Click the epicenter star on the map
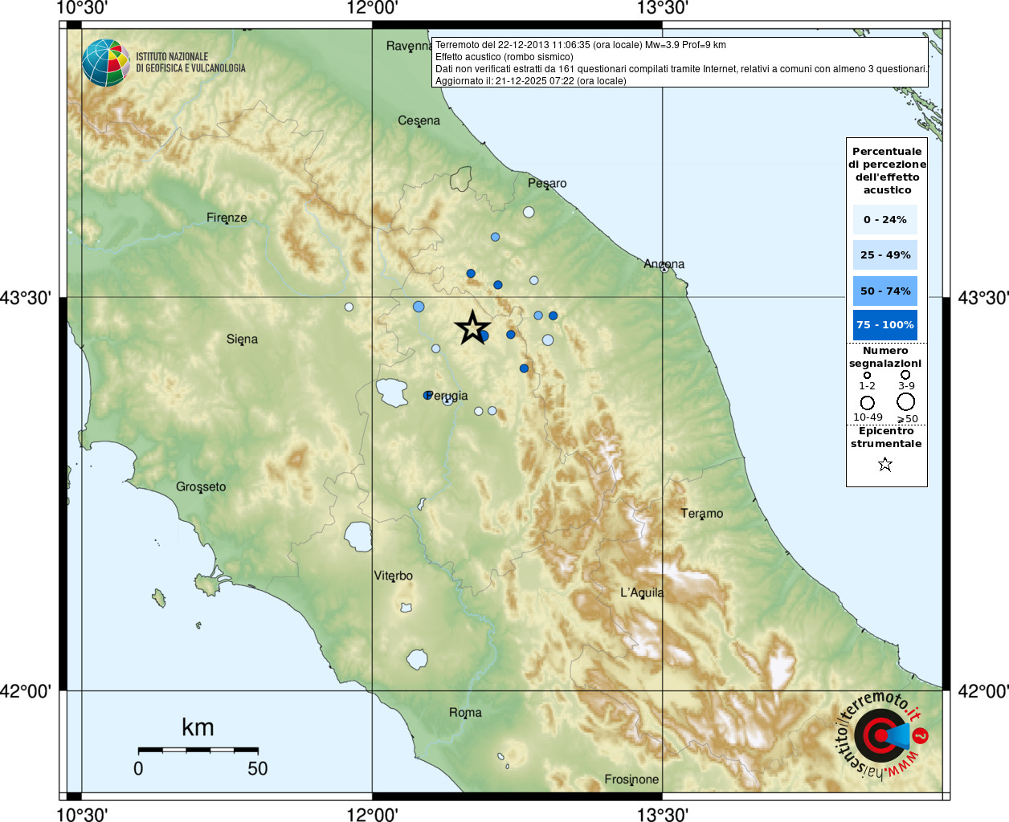Viewport: 1009px width, 822px height. click(472, 328)
